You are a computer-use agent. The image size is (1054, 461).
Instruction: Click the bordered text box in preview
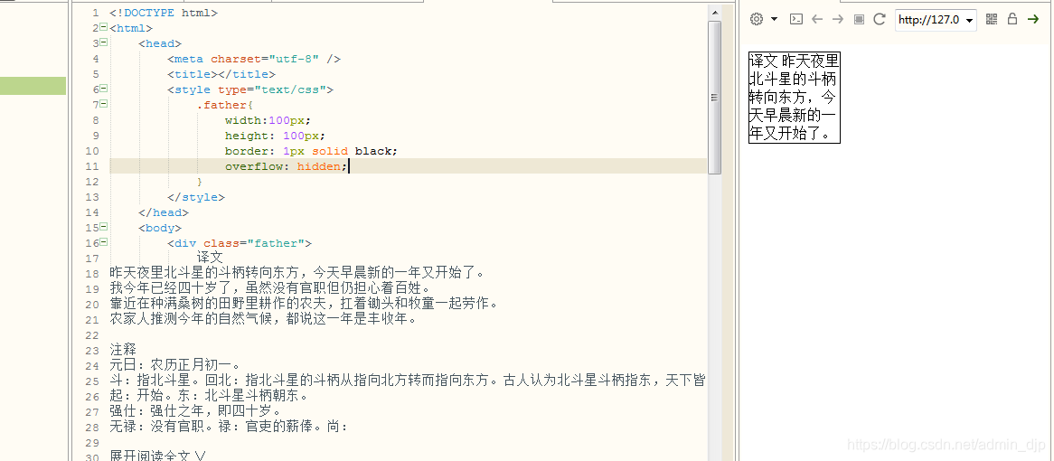pyautogui.click(x=794, y=98)
